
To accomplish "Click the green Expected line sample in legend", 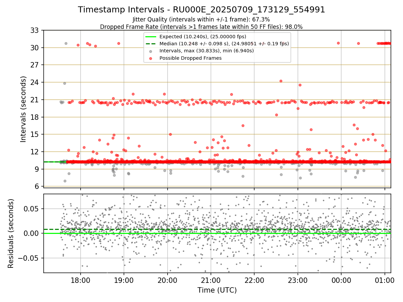I will click(150, 37).
